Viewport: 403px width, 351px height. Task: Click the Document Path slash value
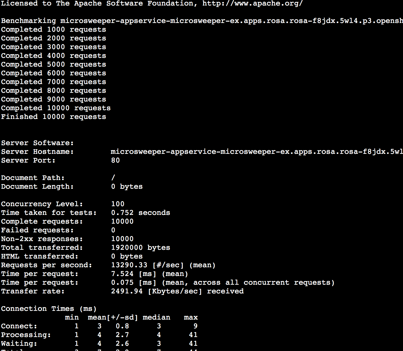113,178
